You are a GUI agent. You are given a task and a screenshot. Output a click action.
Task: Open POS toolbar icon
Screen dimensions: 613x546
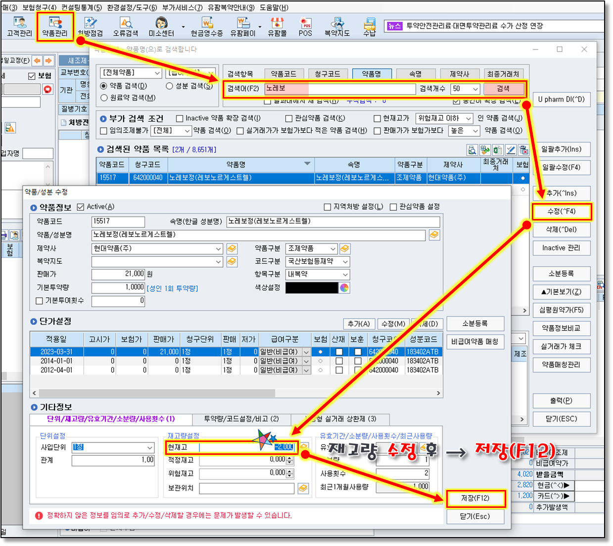305,27
